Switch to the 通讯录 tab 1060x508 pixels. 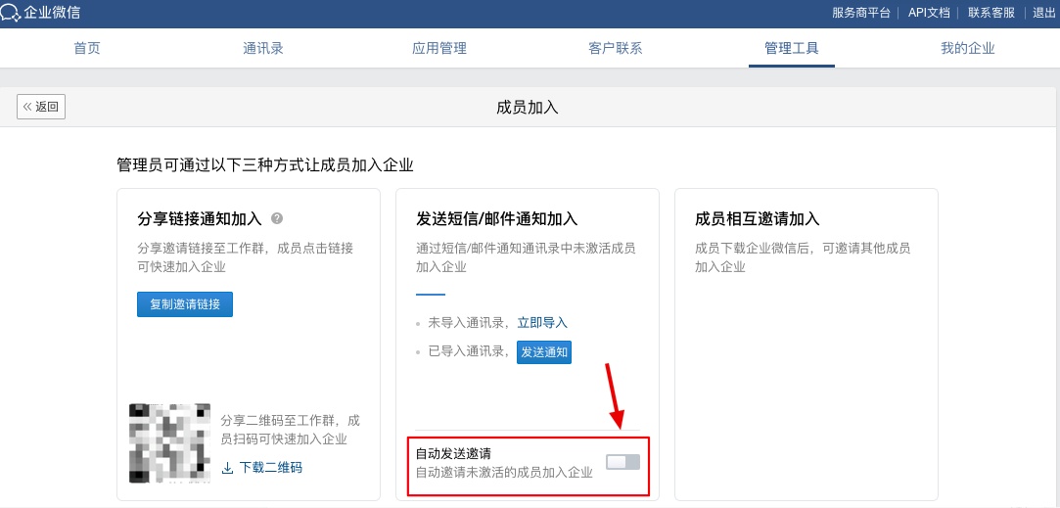(263, 48)
